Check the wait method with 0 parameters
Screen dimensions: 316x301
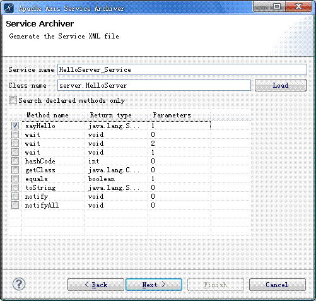coord(15,134)
